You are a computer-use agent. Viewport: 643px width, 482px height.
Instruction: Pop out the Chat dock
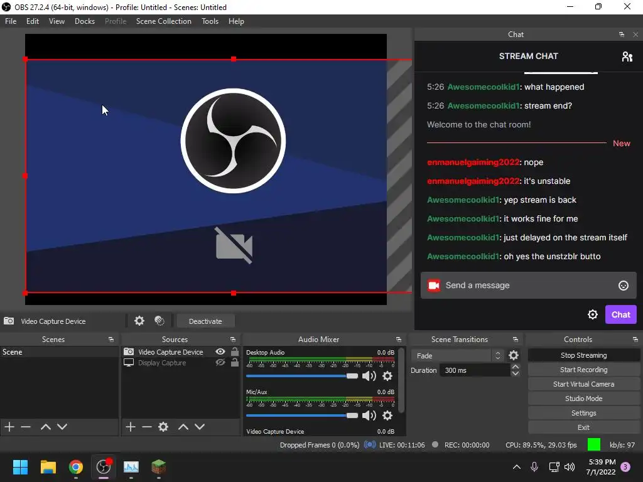(622, 35)
